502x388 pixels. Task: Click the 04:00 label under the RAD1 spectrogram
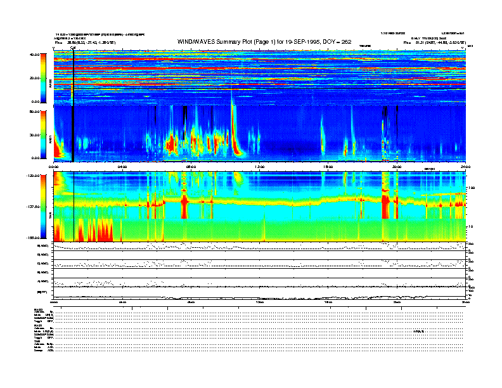point(122,167)
